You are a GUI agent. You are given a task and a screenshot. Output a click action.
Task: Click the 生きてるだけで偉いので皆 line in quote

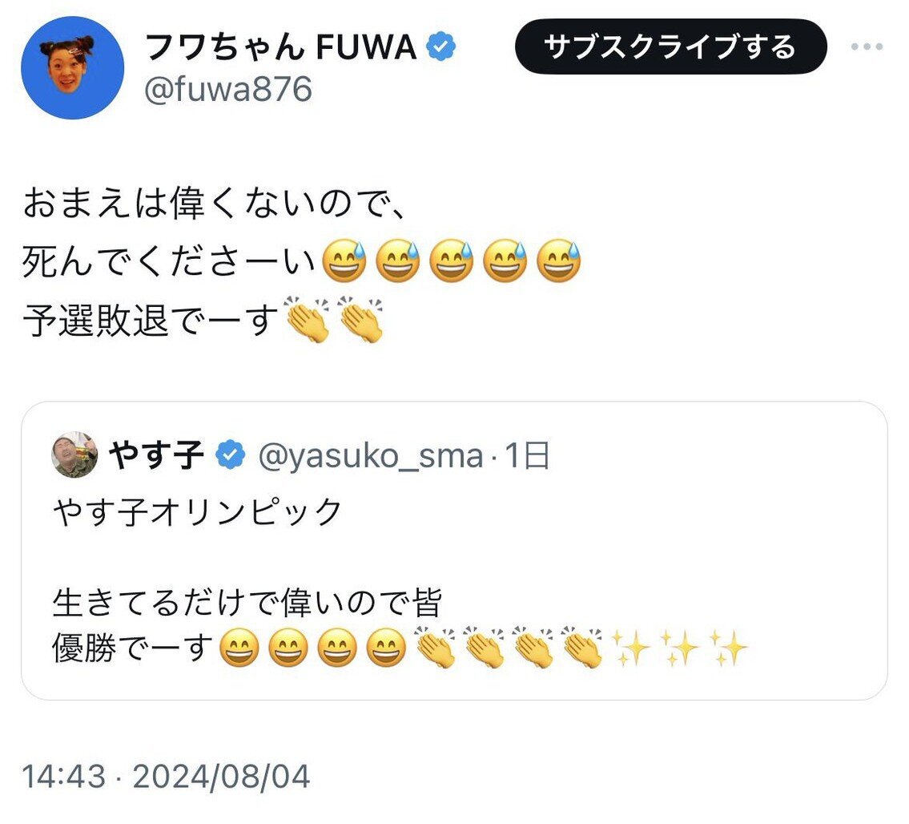pyautogui.click(x=247, y=604)
